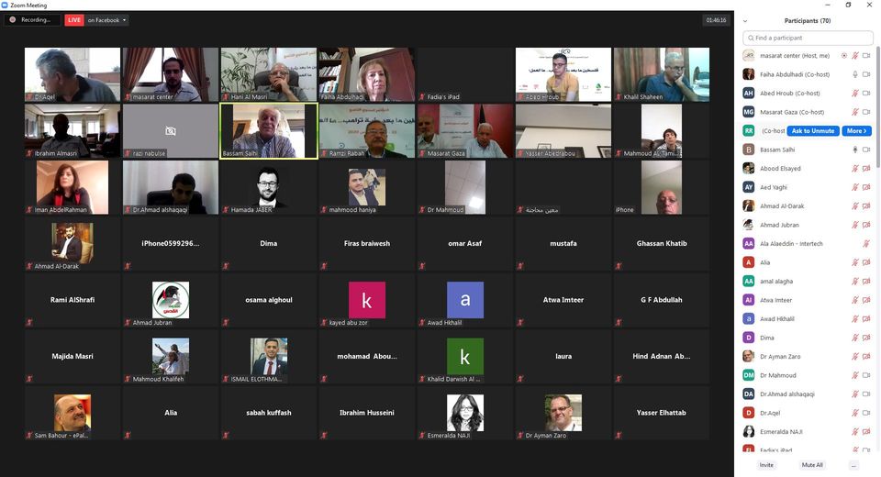Screen dimensions: 881x477
Task: Open the 'on Facebook' live stream dropdown
Action: tap(106, 19)
